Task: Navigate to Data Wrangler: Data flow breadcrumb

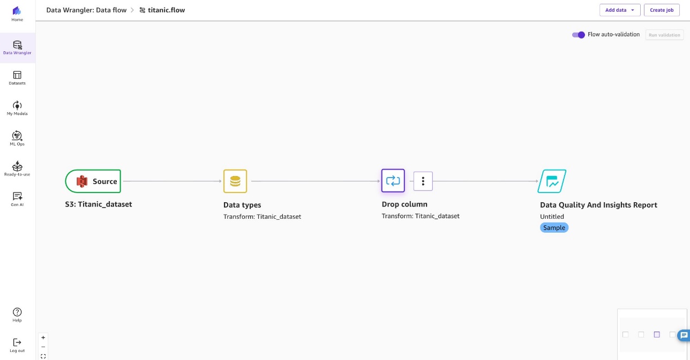Action: pos(86,10)
